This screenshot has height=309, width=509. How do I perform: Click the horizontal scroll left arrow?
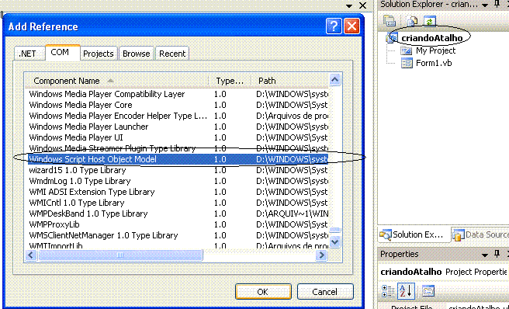[31, 255]
